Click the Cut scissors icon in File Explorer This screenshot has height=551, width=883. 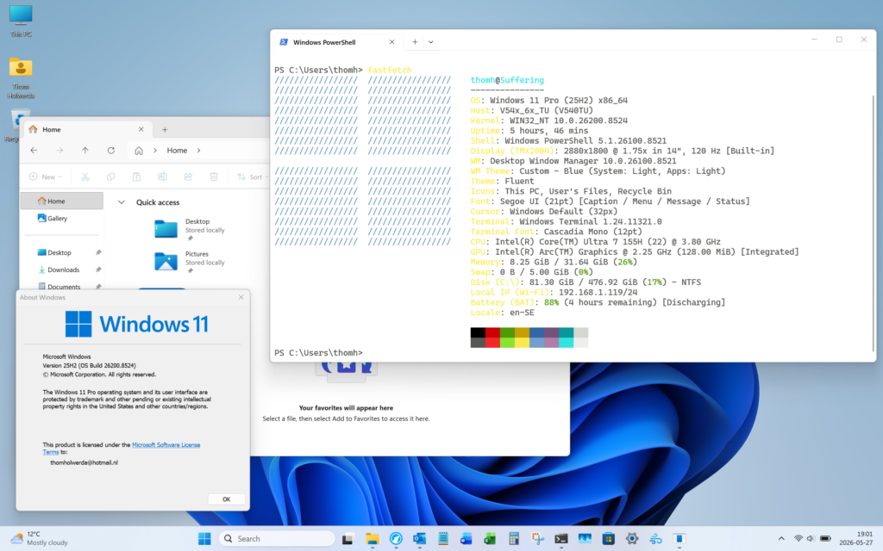pyautogui.click(x=85, y=176)
